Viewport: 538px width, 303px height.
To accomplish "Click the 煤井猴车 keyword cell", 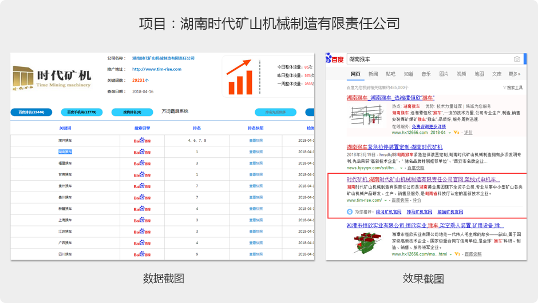I will coord(65,141).
